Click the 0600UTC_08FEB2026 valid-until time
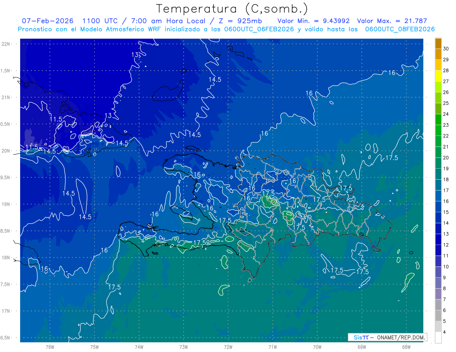This screenshot has height=352, width=456. click(400, 29)
